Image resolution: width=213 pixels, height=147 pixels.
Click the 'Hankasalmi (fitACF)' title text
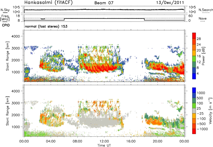[x=48, y=2]
